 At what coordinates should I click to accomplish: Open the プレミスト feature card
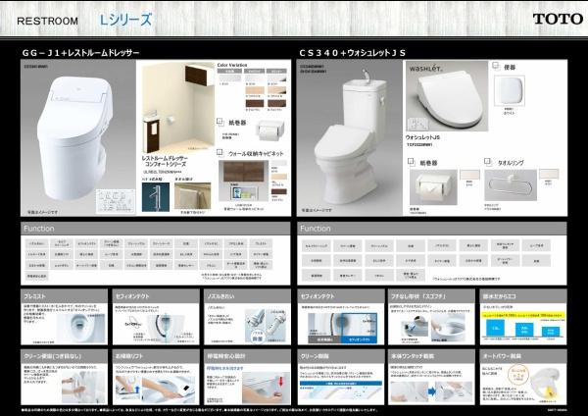[64, 317]
